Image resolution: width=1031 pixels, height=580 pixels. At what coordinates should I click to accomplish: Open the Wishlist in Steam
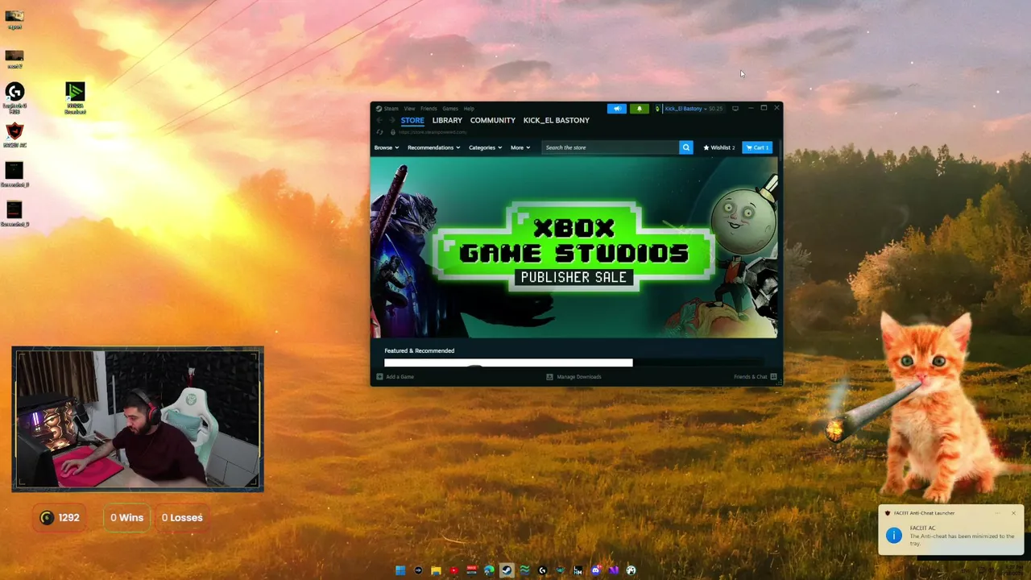coord(718,147)
